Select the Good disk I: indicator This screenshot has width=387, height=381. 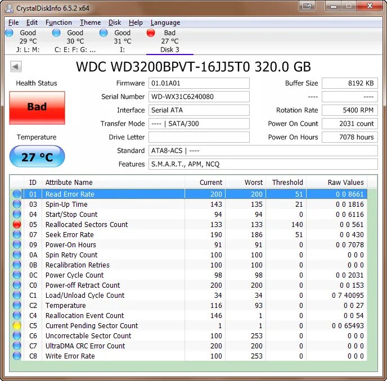tap(103, 33)
